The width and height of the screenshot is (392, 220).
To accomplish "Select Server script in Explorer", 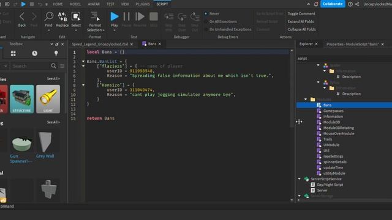I will pos(322,190).
